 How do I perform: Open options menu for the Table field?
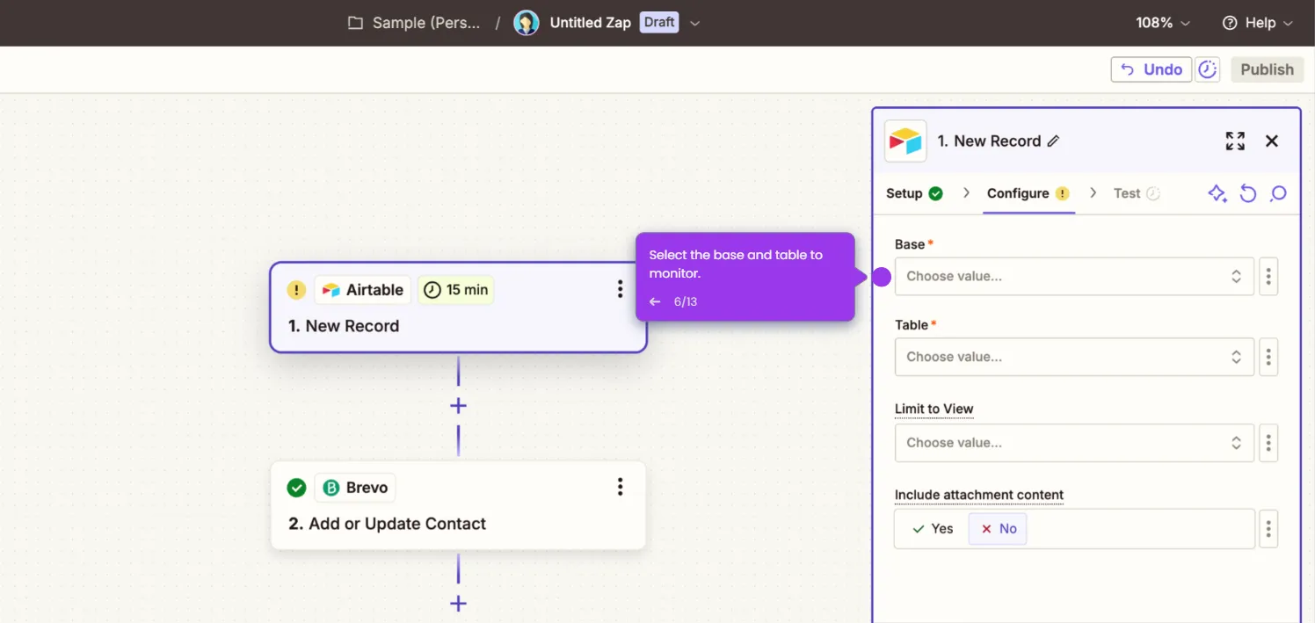pyautogui.click(x=1268, y=357)
